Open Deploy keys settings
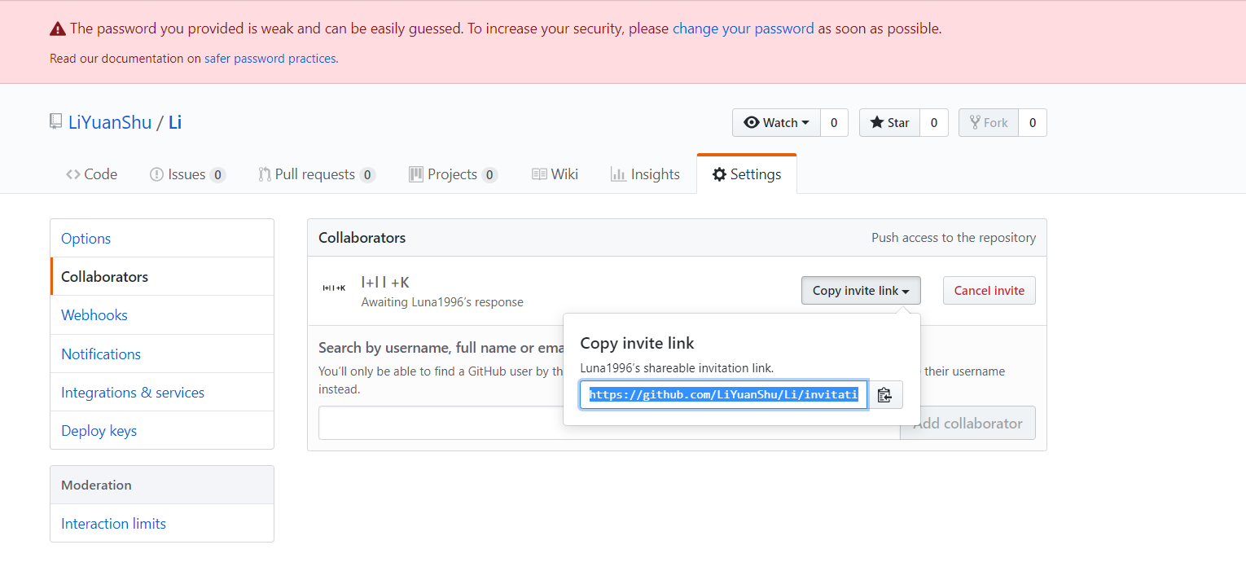Screen dimensions: 1246x580 click(99, 431)
